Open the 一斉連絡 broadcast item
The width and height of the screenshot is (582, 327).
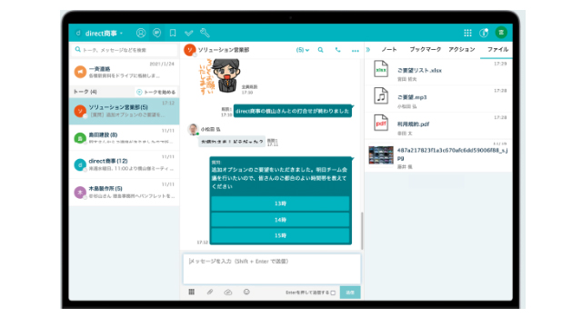pyautogui.click(x=124, y=72)
